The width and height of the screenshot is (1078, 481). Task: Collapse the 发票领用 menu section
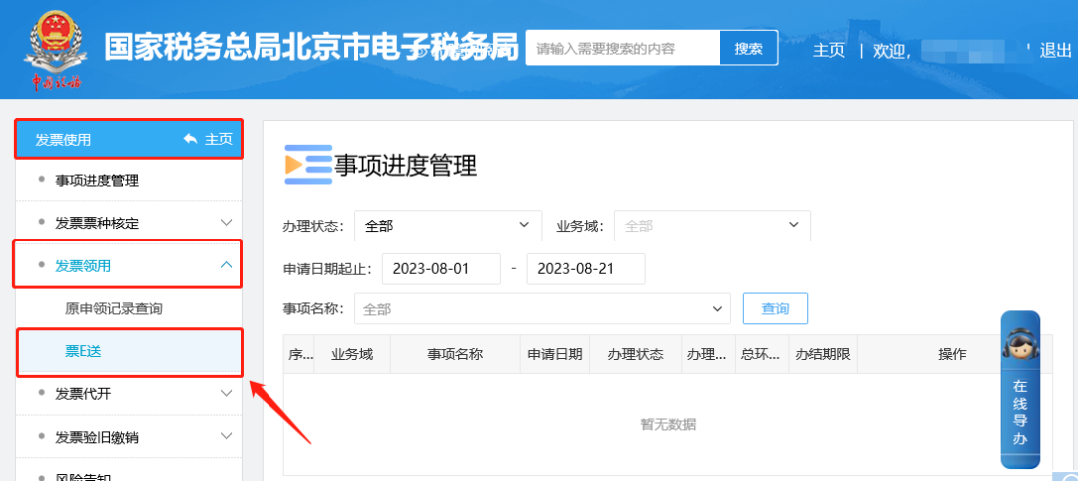coord(226,265)
